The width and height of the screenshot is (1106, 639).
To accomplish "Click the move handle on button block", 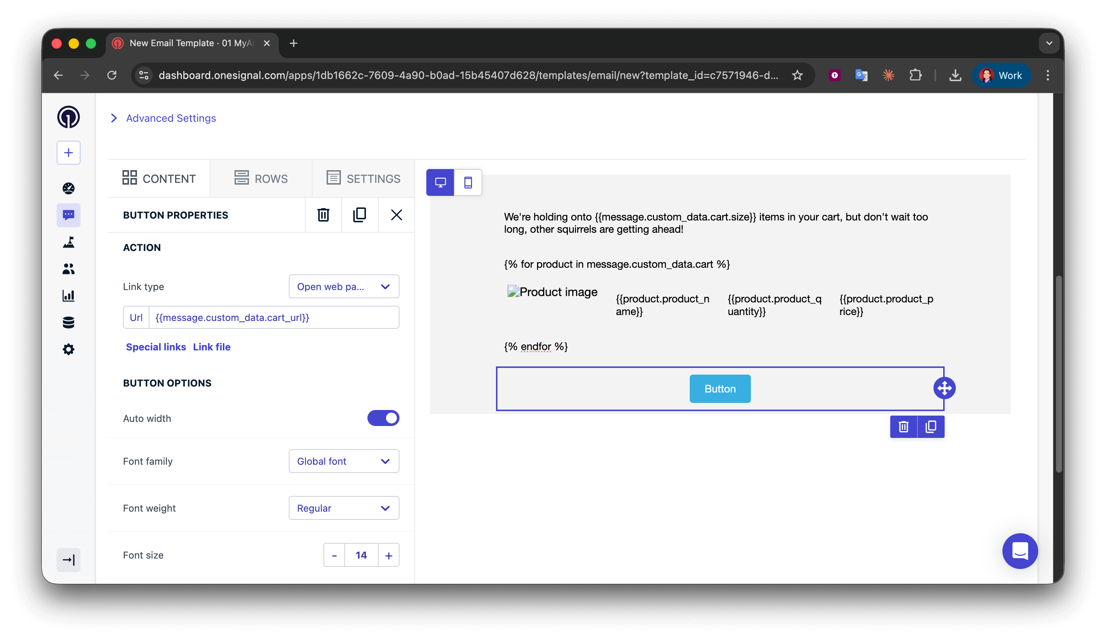I will 944,388.
